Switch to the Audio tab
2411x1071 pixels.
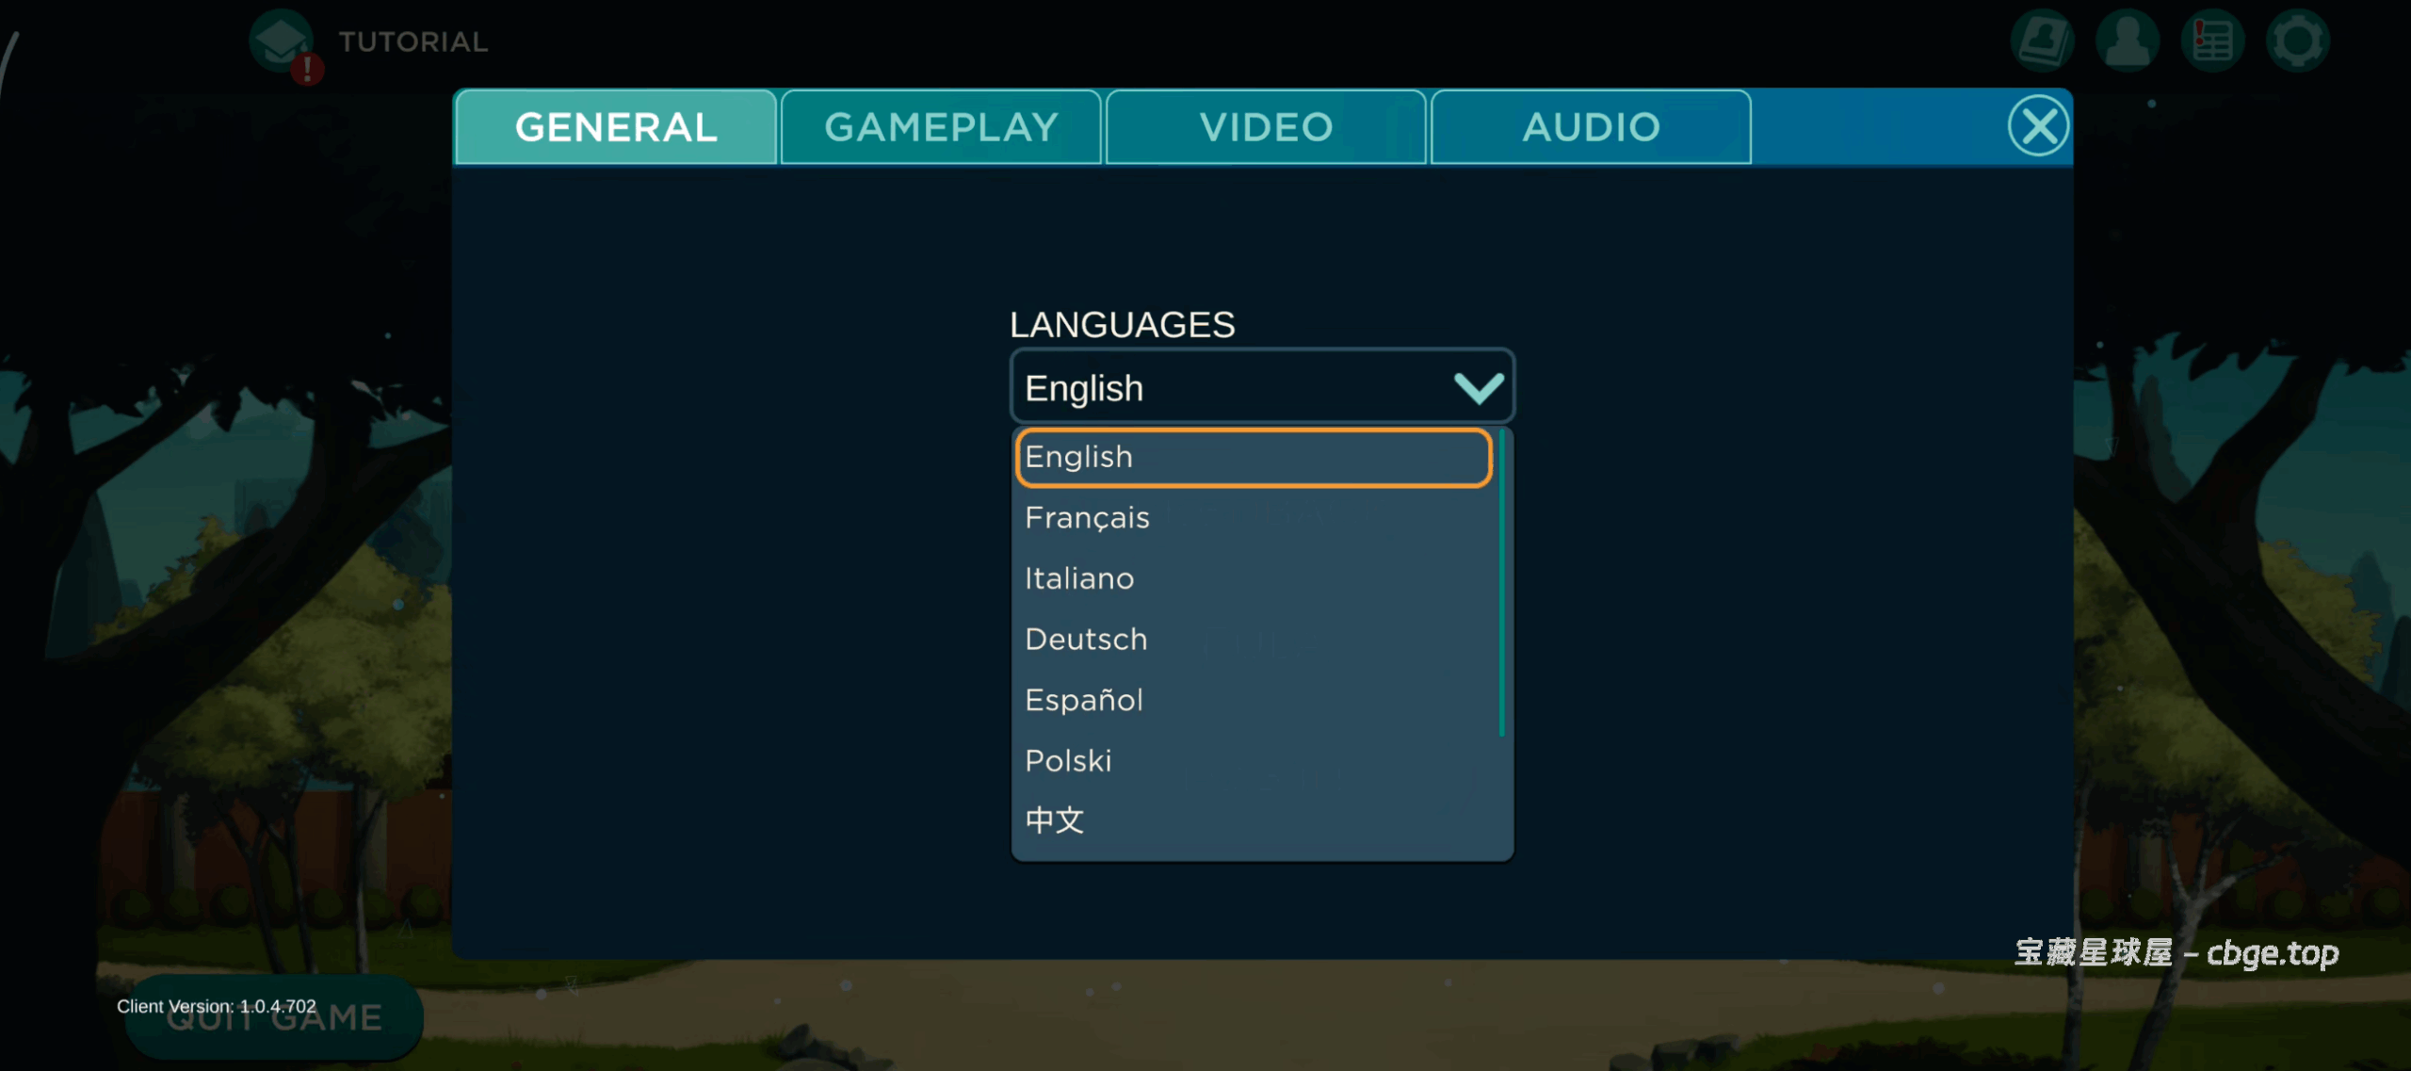[1591, 127]
